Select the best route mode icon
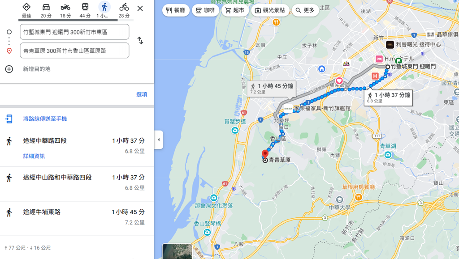Image resolution: width=459 pixels, height=259 pixels. 26,7
